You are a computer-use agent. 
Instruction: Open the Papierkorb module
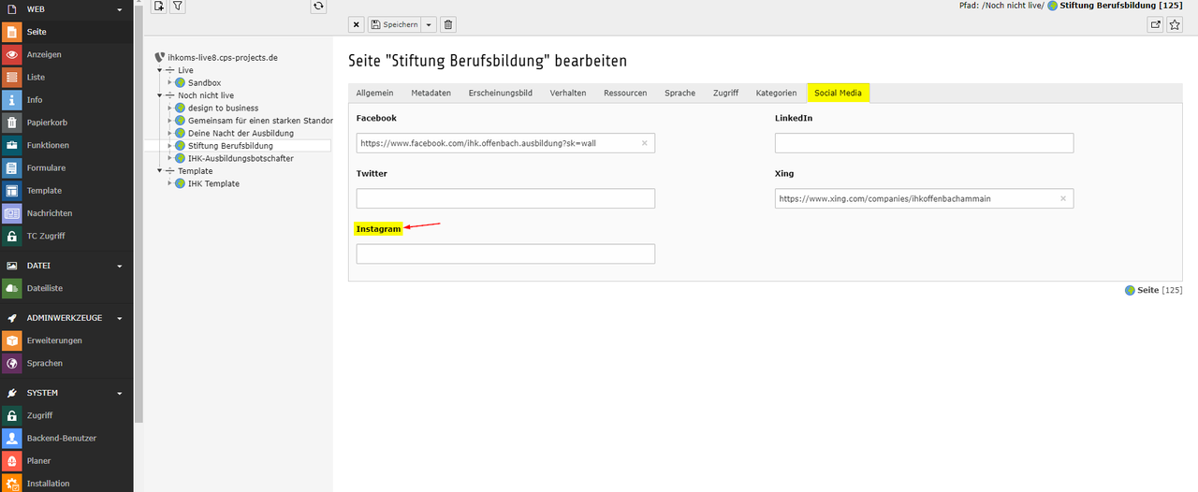47,123
